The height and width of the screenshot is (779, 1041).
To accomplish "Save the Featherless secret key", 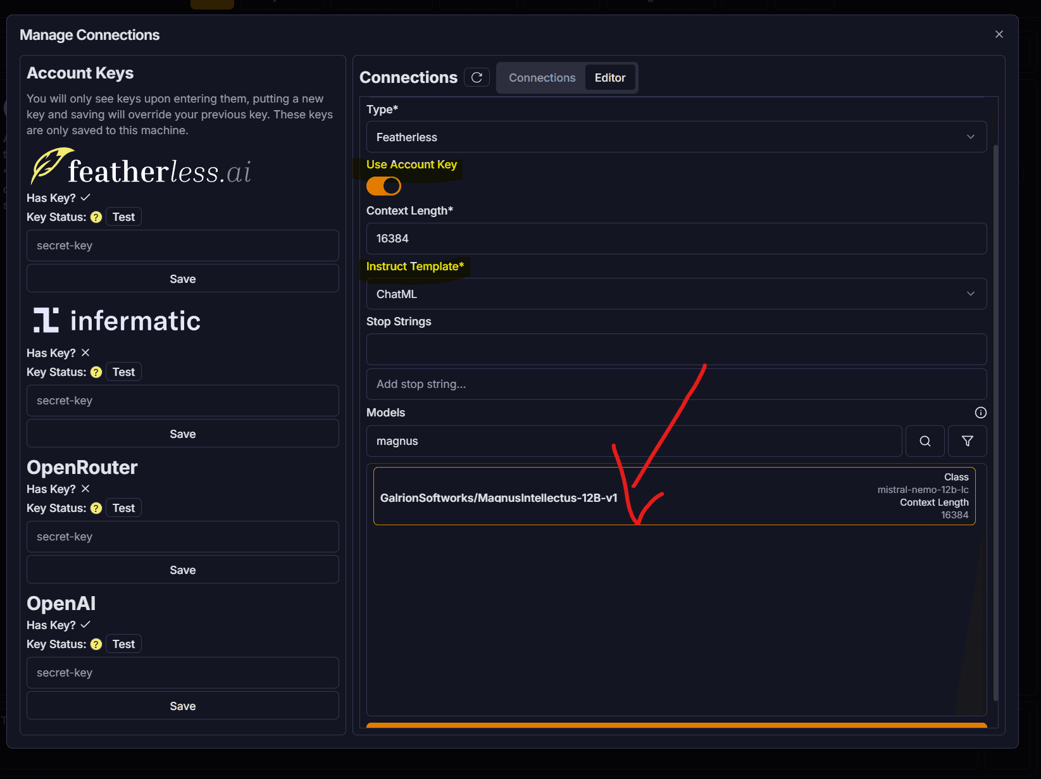I will [183, 278].
